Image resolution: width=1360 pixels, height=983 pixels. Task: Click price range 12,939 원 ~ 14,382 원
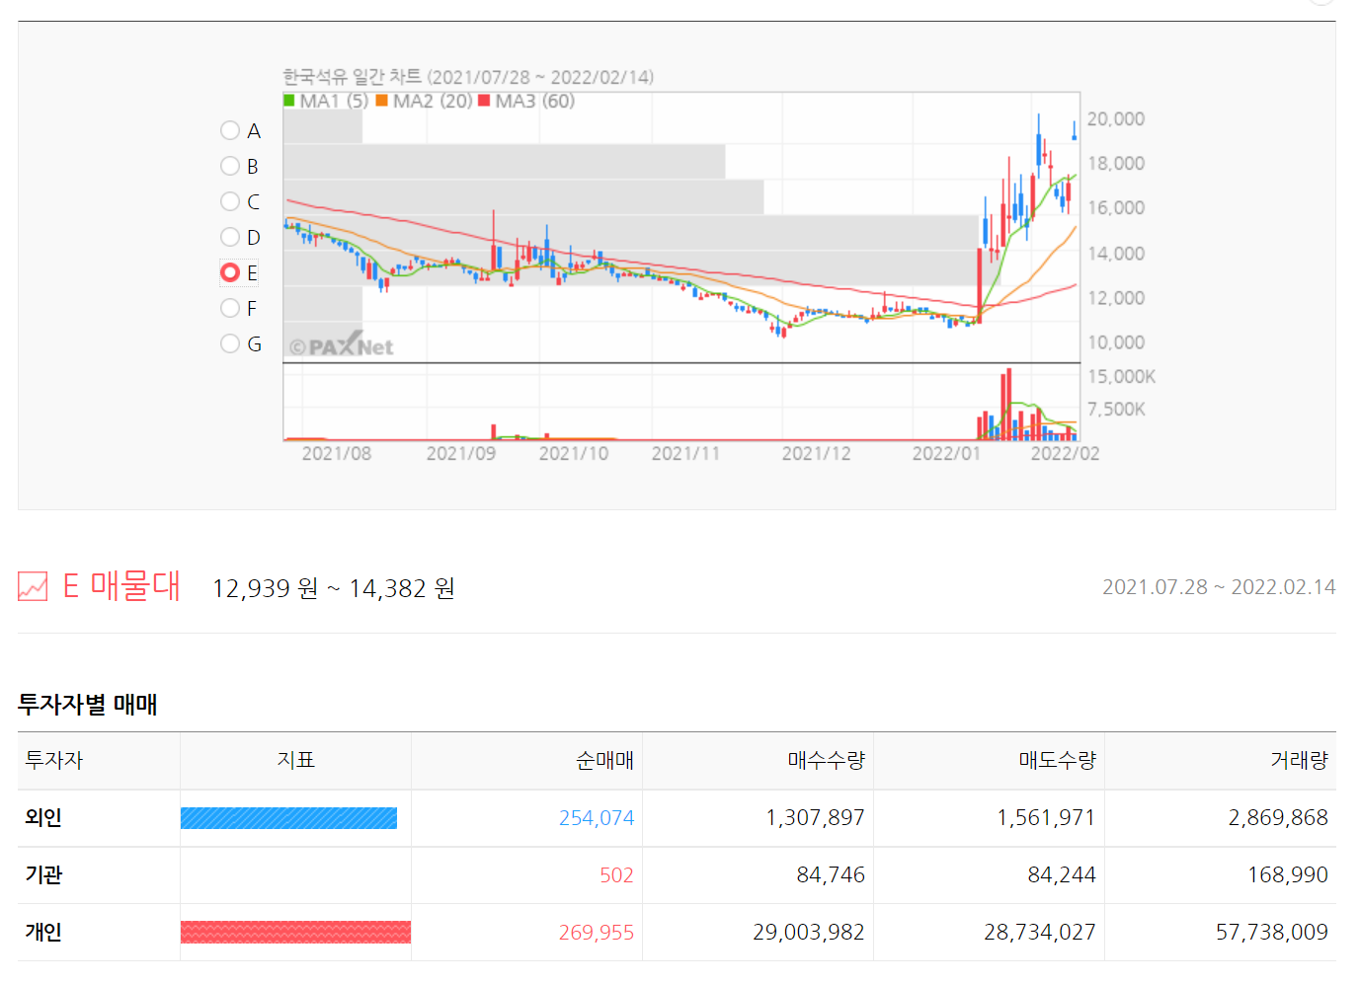coord(334,588)
